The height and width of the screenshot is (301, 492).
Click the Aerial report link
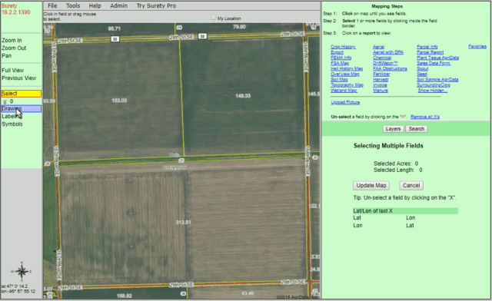379,47
